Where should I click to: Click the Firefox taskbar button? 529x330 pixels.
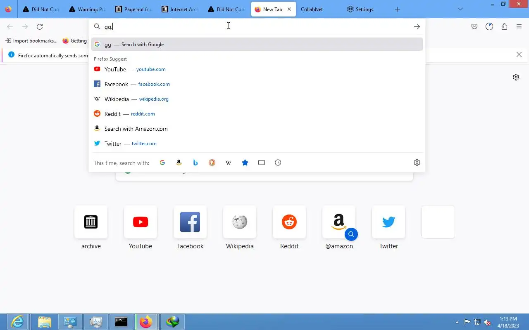pos(146,322)
